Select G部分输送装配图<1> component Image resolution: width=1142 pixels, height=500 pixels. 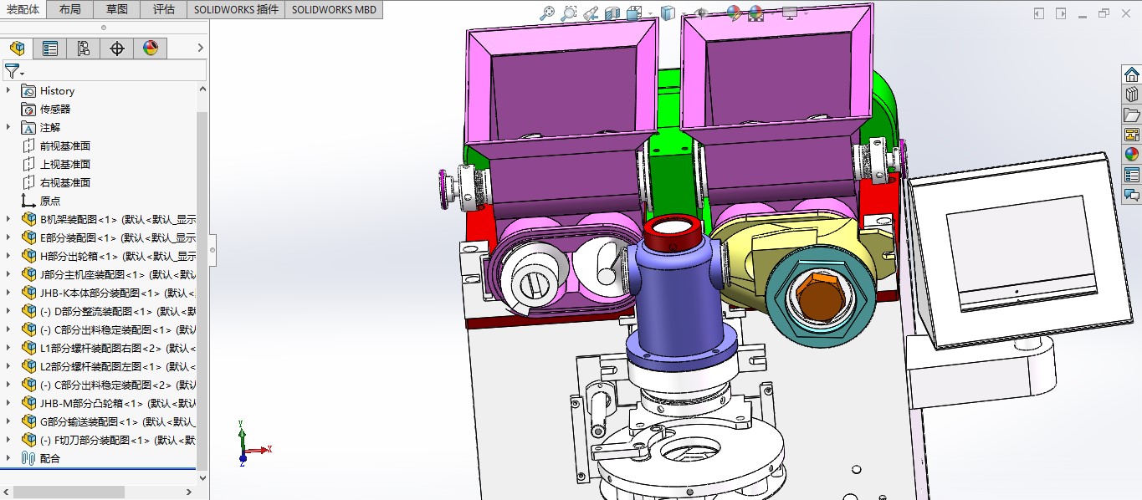[107, 421]
